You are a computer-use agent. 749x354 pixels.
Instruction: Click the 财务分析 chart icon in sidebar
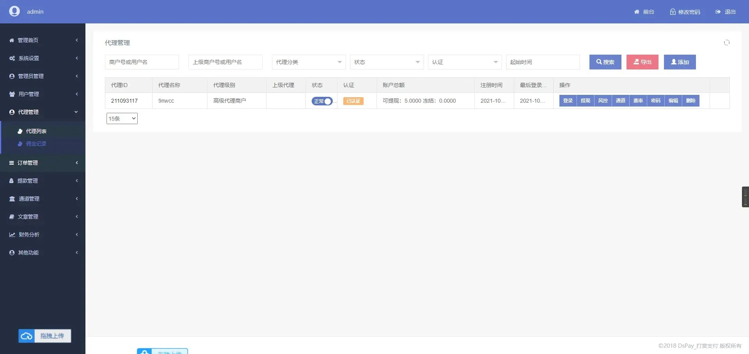coord(12,235)
